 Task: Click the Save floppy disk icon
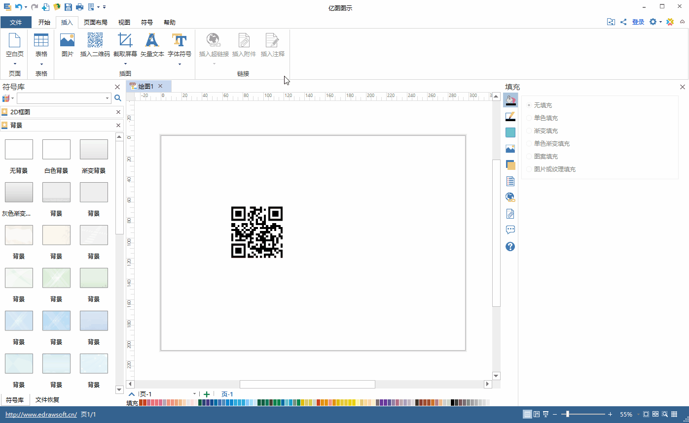tap(69, 7)
